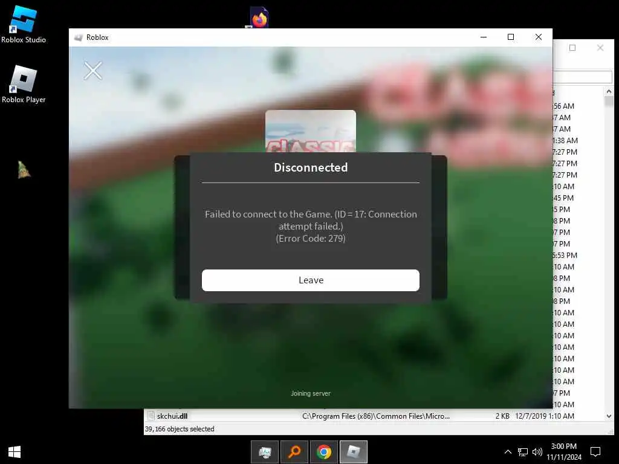Viewport: 619px width, 464px height.
Task: Click the search field in background window
Action: (582, 77)
